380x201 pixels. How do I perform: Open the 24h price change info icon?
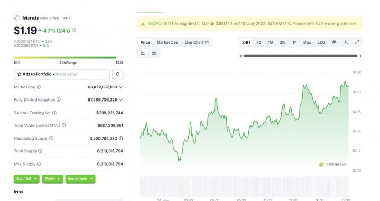point(74,30)
